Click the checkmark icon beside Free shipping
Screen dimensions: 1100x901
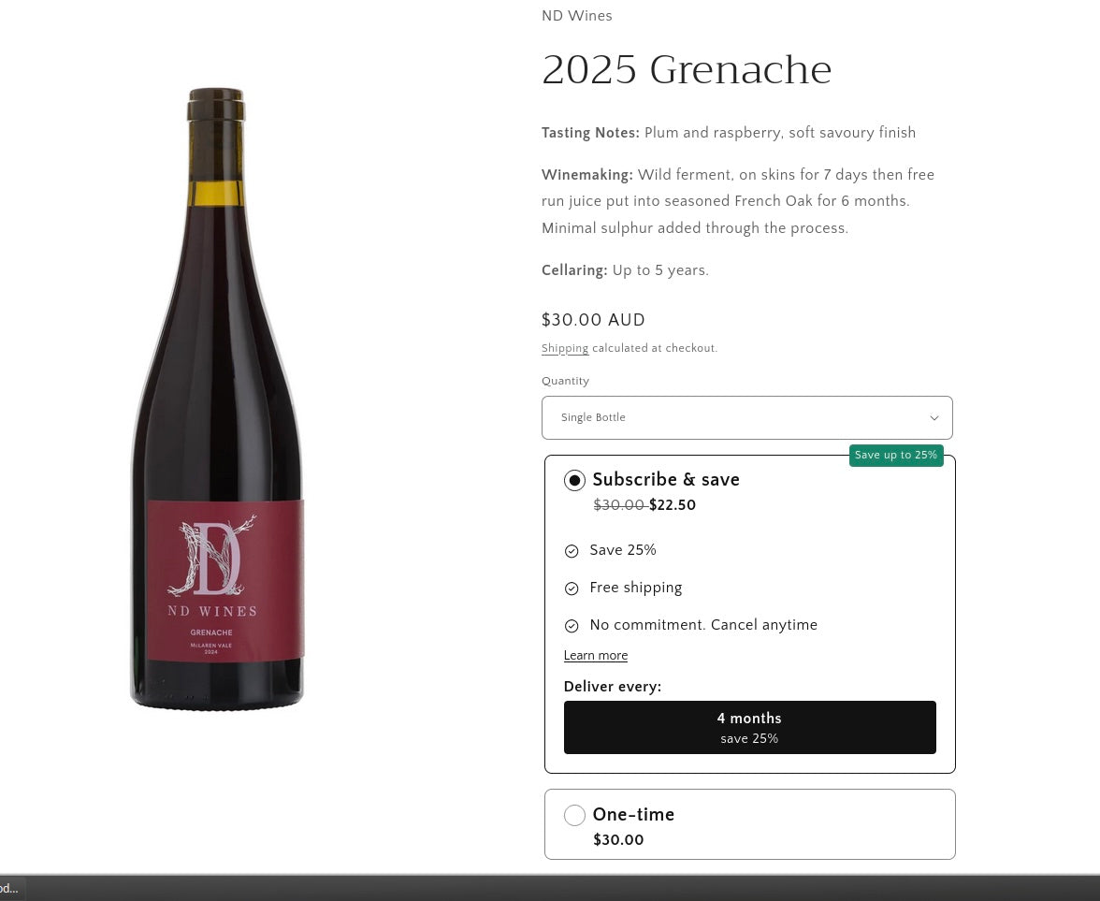[572, 589]
